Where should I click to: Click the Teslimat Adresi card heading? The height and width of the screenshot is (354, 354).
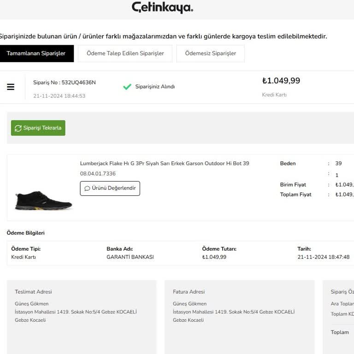[33, 292]
